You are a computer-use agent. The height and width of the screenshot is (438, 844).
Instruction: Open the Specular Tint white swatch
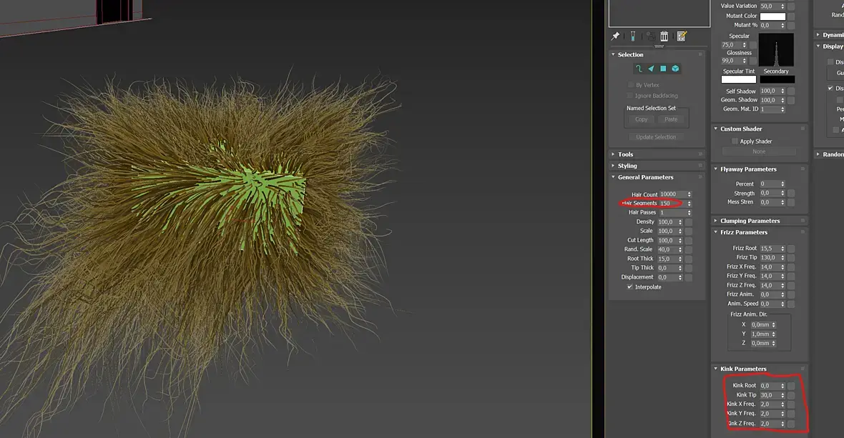tap(738, 79)
